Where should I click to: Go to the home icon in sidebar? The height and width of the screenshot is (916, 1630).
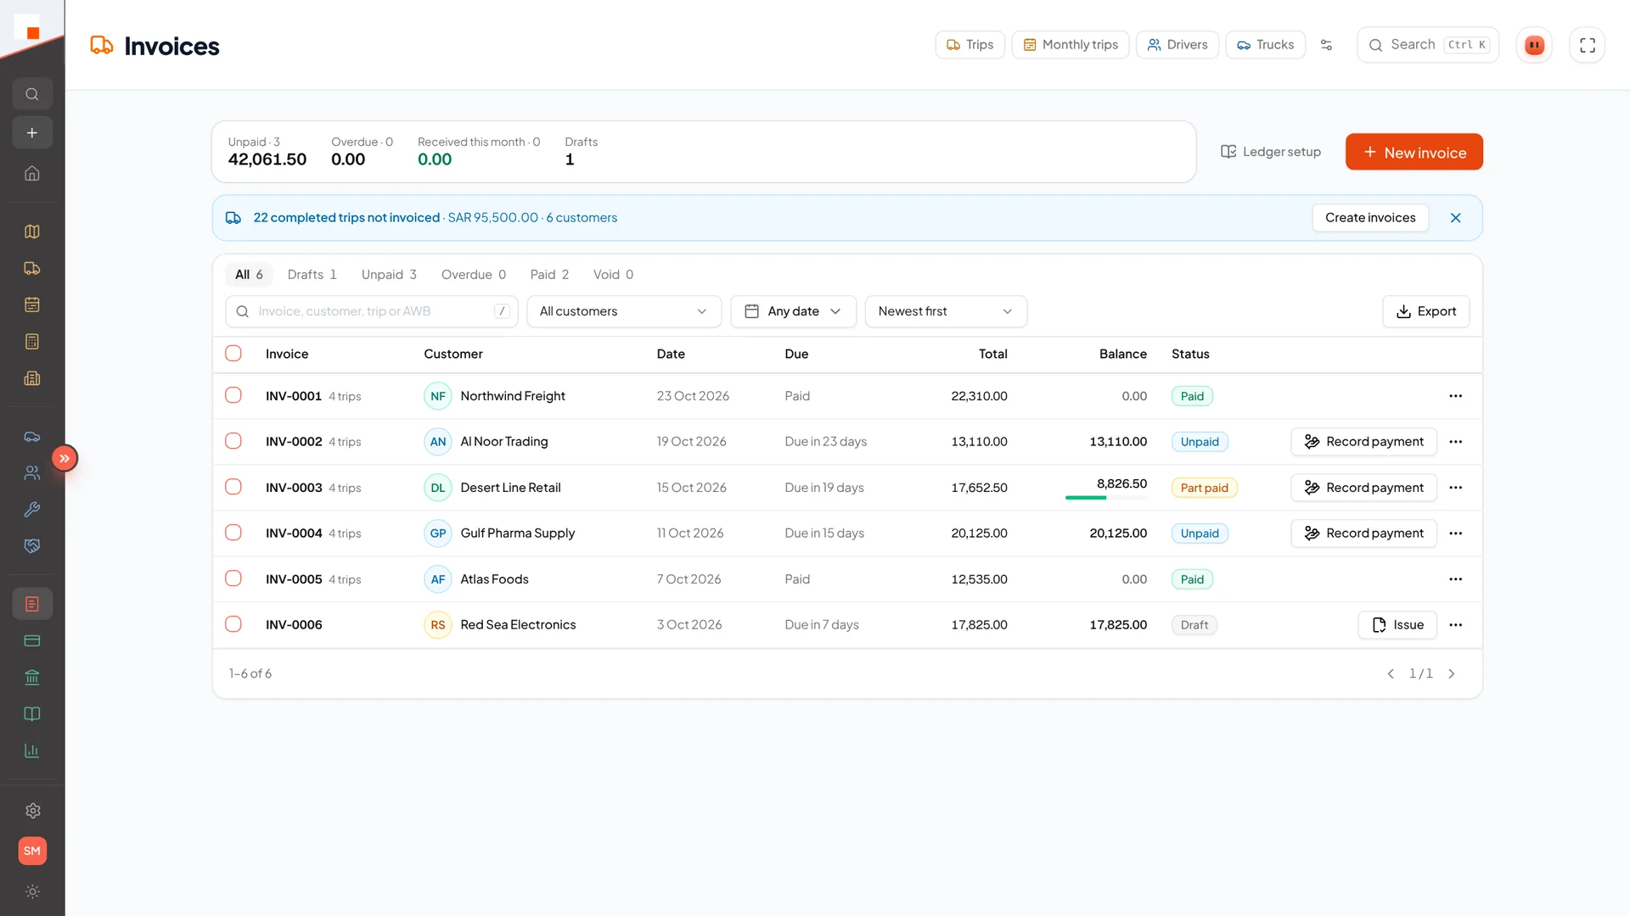tap(32, 173)
